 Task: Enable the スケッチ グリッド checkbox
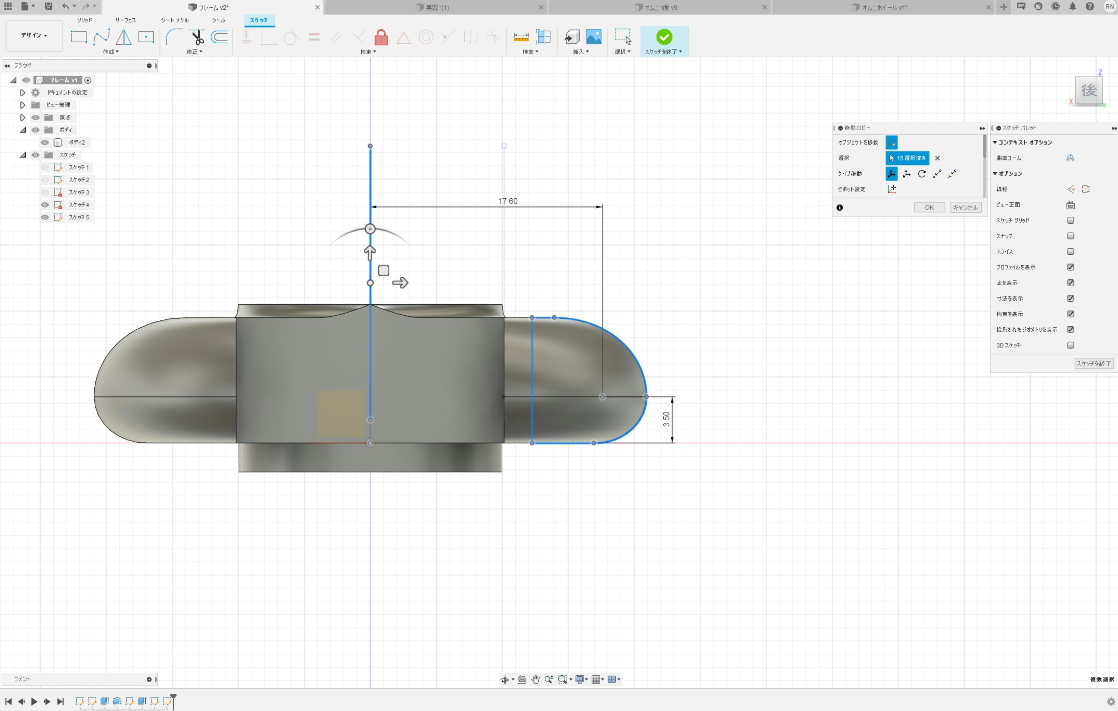click(1070, 220)
